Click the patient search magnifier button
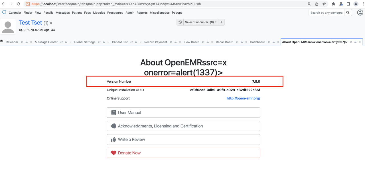 coord(348,13)
